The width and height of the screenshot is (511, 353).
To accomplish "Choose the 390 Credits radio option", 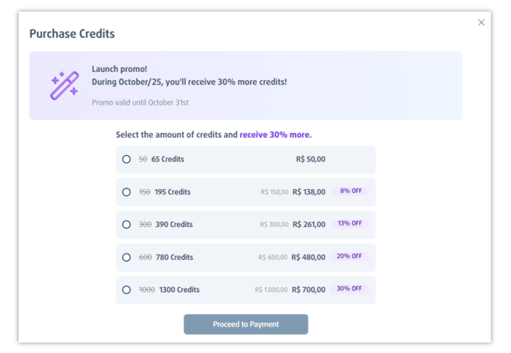I will tap(126, 225).
